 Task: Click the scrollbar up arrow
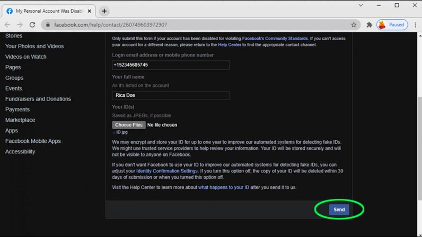(420, 35)
